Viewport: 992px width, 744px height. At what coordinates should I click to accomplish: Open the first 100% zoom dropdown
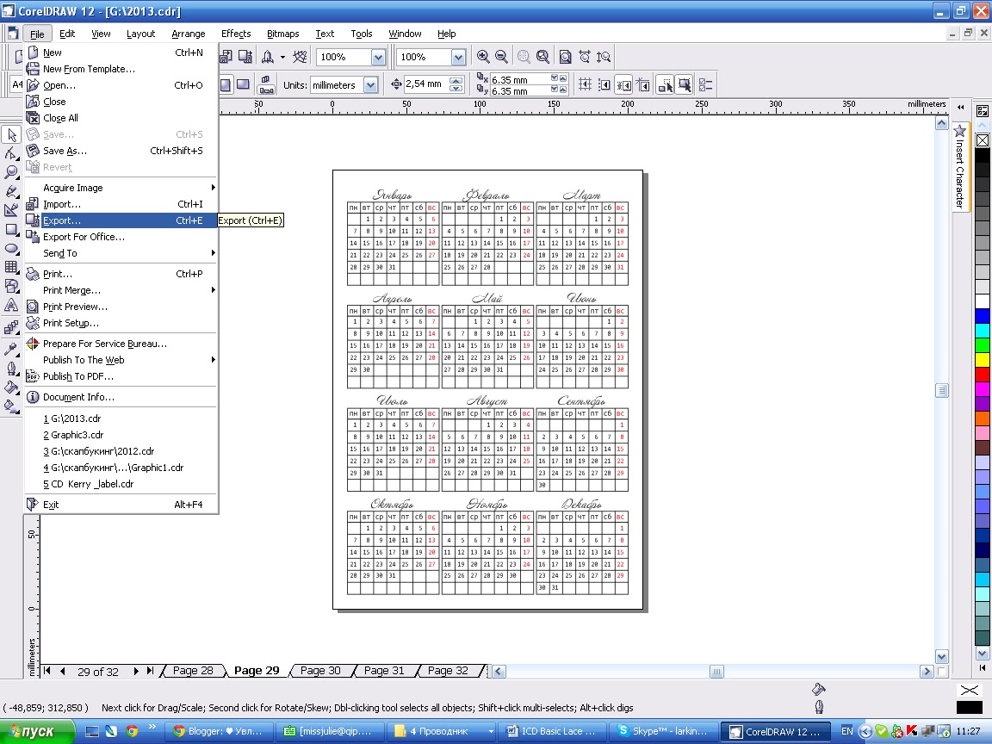pos(378,58)
